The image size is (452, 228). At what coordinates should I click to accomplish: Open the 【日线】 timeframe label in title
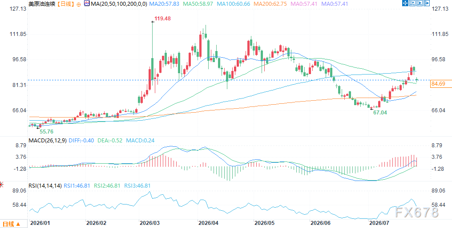(x=65, y=4)
